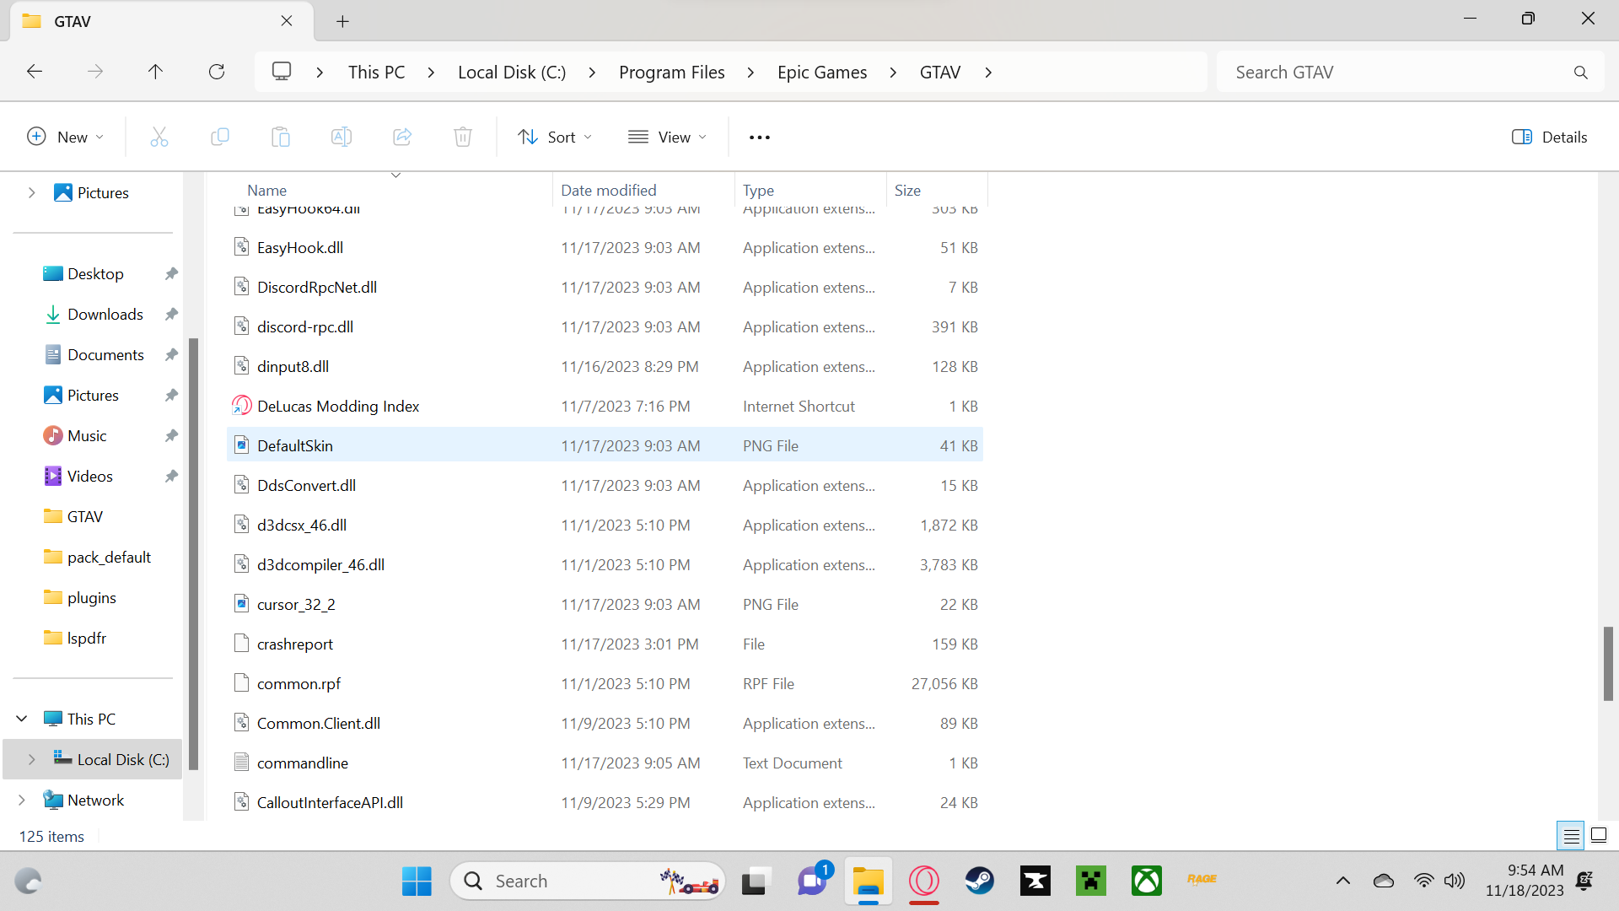The image size is (1619, 911).
Task: Click the Cut scissors icon
Action: (x=159, y=137)
